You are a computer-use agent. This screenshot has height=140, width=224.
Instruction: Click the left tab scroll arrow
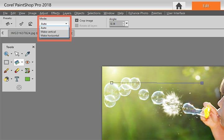(2, 33)
